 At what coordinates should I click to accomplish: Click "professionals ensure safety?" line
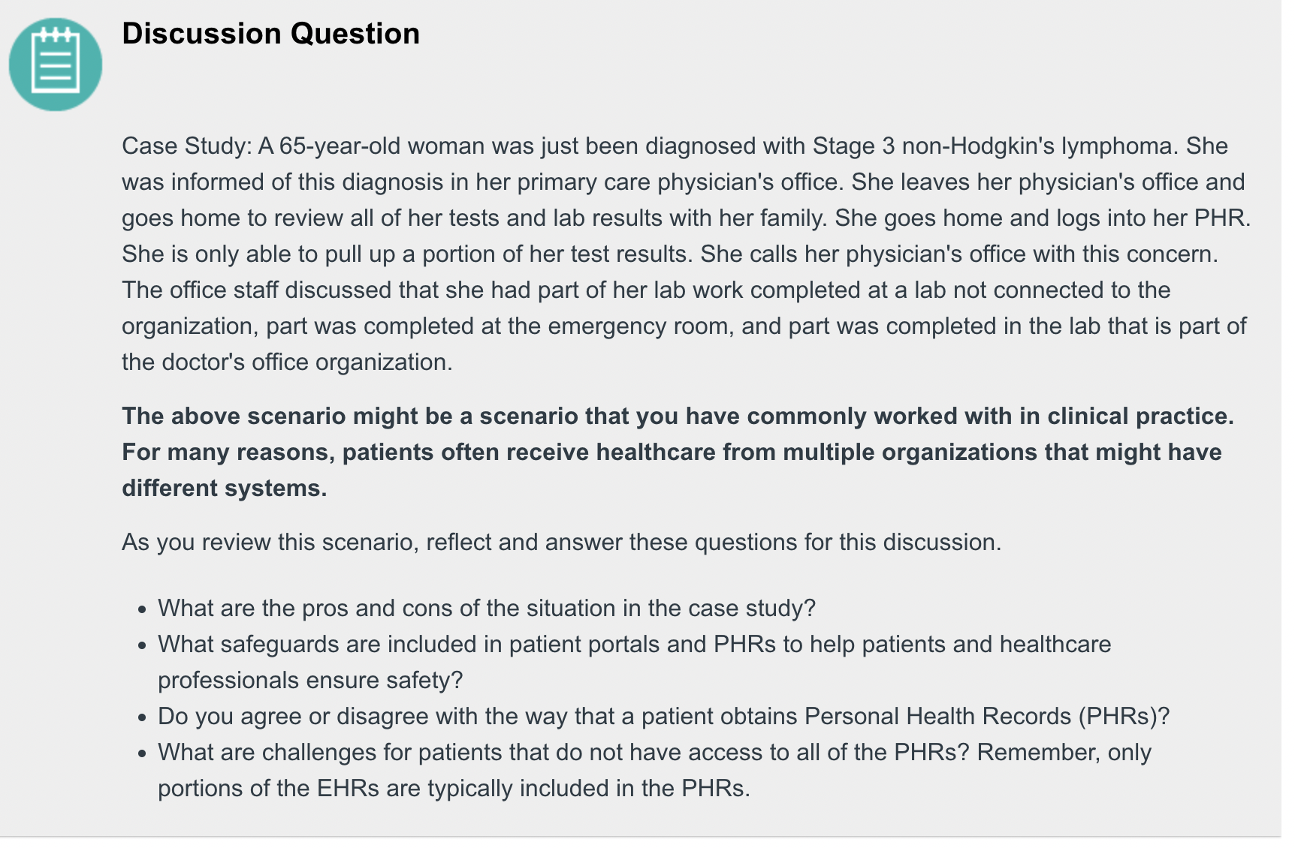(x=310, y=680)
